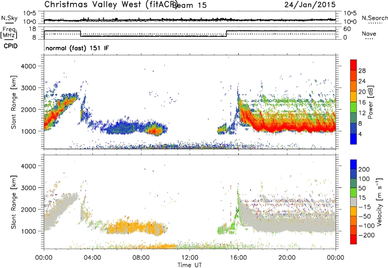Pick the blue top segment of velocity colorbar

pos(354,164)
